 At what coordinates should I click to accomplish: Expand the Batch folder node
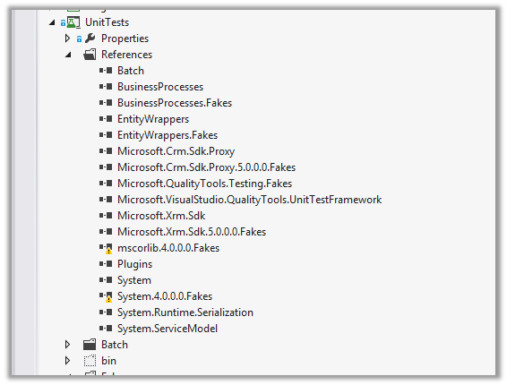67,345
